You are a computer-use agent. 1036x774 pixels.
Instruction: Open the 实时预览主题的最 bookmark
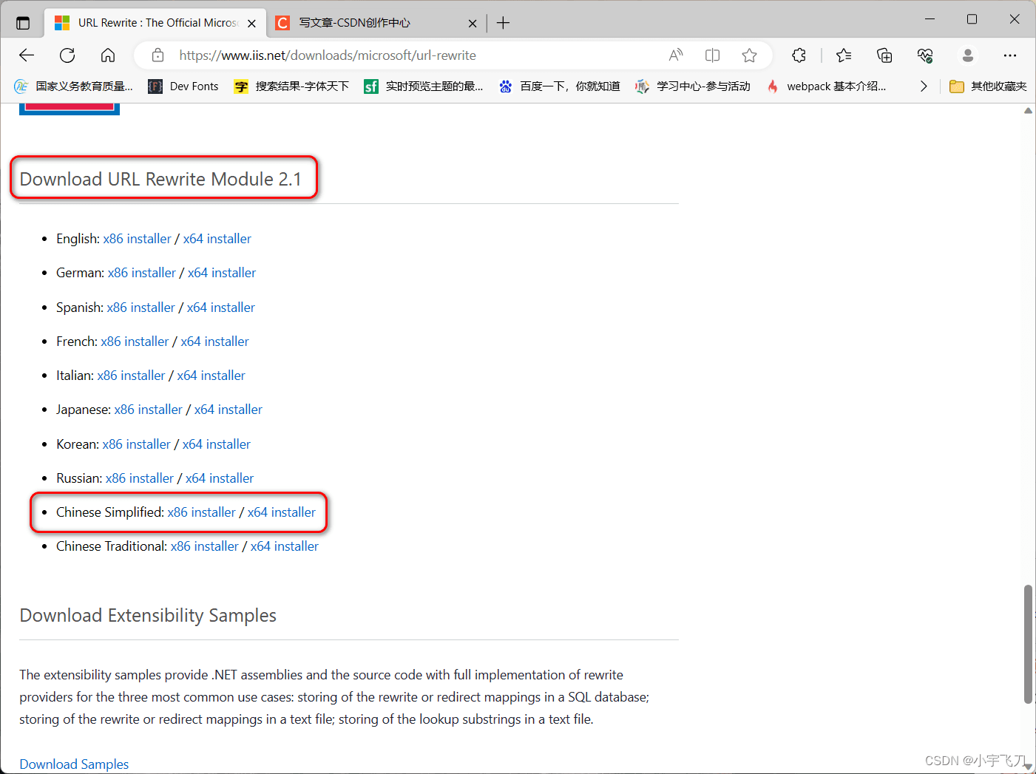pos(424,86)
